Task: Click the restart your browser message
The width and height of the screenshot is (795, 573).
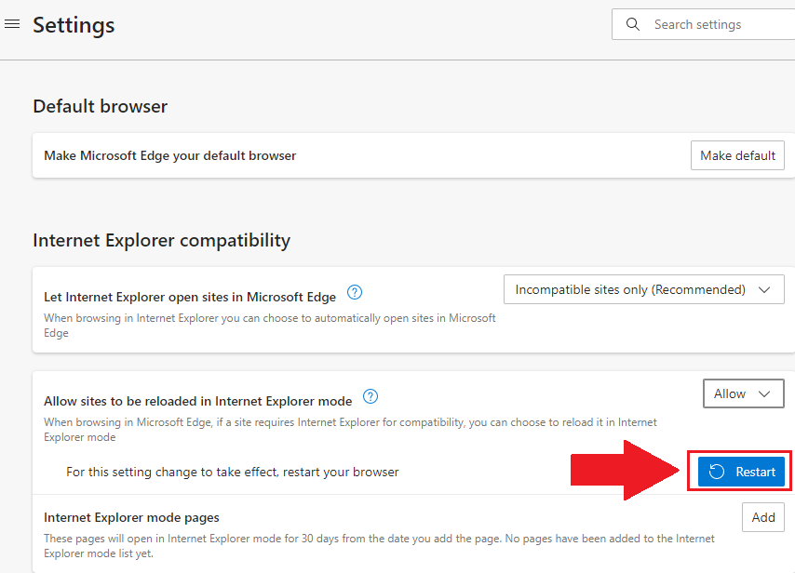Action: point(232,473)
